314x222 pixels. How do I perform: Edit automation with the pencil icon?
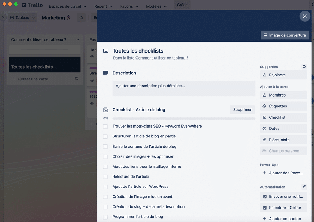(304, 187)
